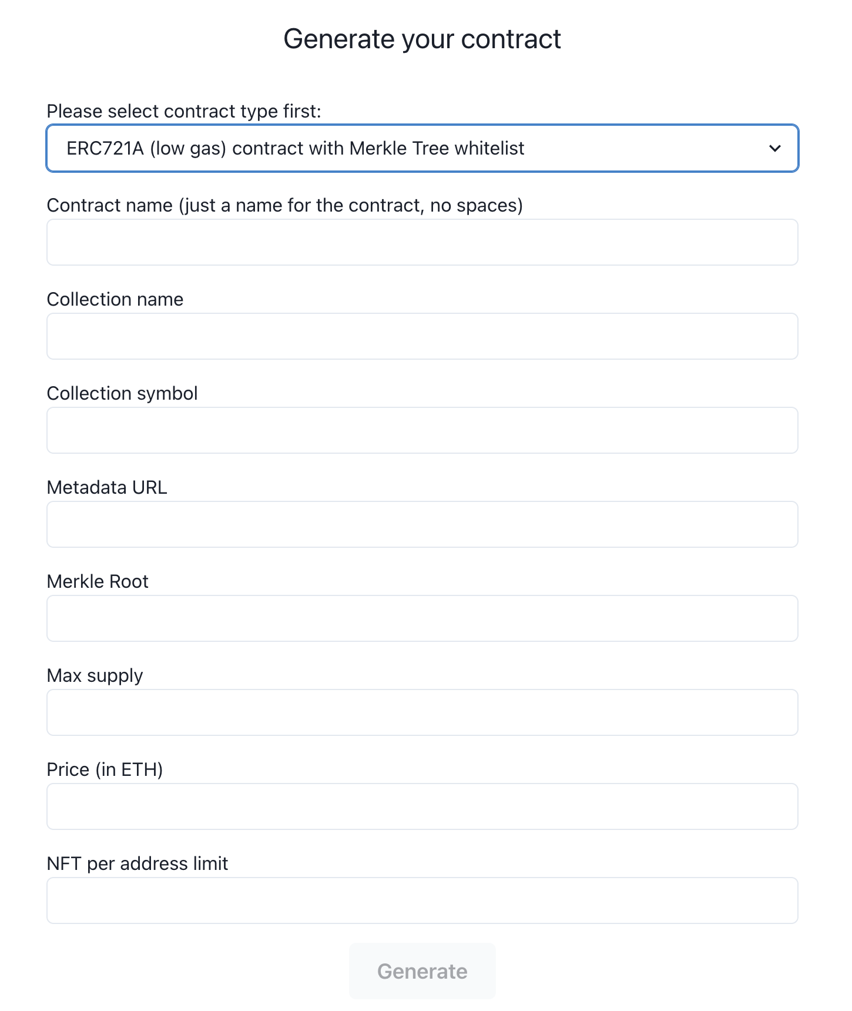Click the Metadata URL label
Viewport: 852px width, 1011px height.
(107, 487)
